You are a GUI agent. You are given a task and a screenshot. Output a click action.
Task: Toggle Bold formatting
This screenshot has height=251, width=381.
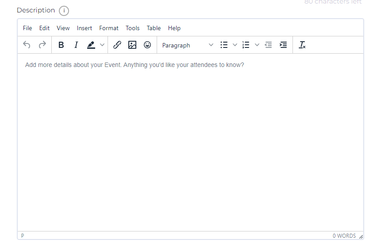tap(61, 45)
